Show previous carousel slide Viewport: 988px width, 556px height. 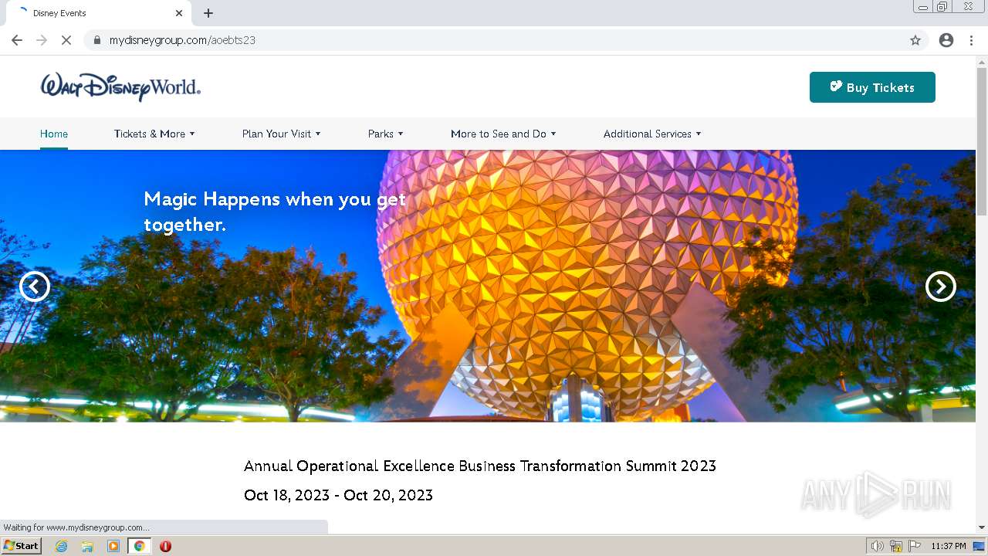pos(35,286)
